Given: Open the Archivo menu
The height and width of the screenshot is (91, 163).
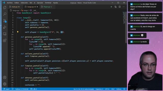Looking at the screenshot, I should tap(10, 3).
